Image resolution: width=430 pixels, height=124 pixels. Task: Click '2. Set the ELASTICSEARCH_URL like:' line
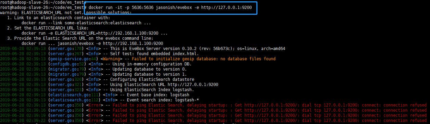pyautogui.click(x=48, y=28)
